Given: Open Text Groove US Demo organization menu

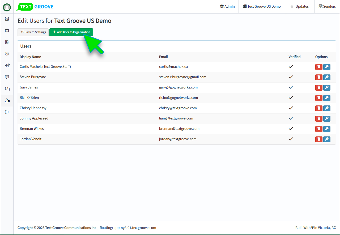Looking at the screenshot, I should click(x=262, y=7).
